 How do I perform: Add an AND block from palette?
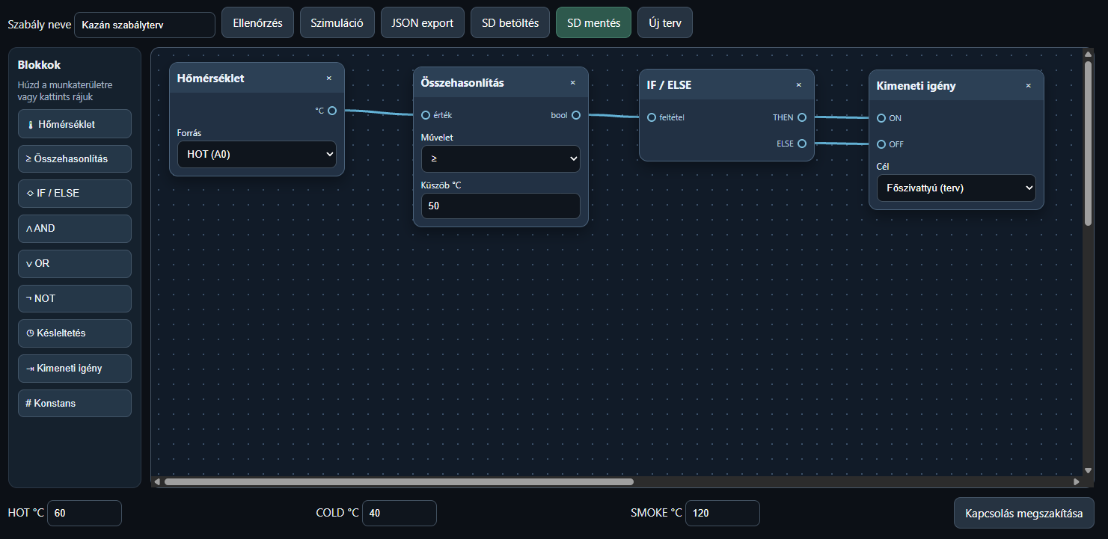[x=75, y=229]
